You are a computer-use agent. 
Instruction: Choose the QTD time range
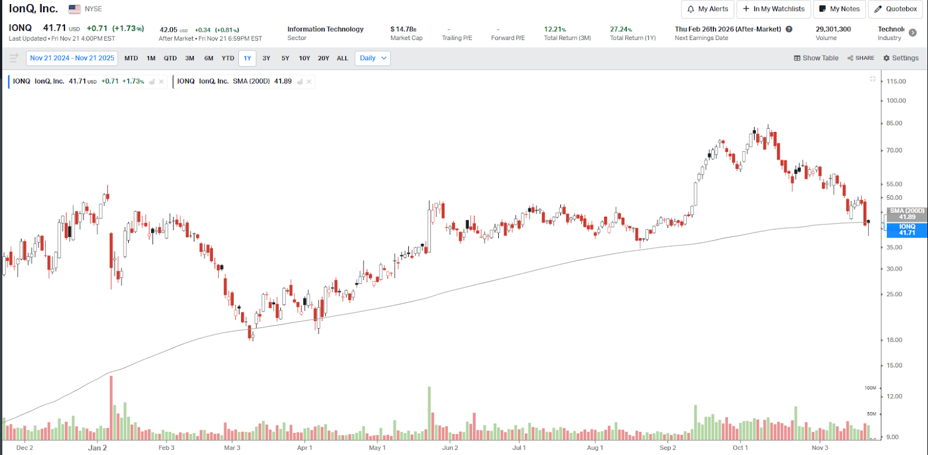click(170, 58)
